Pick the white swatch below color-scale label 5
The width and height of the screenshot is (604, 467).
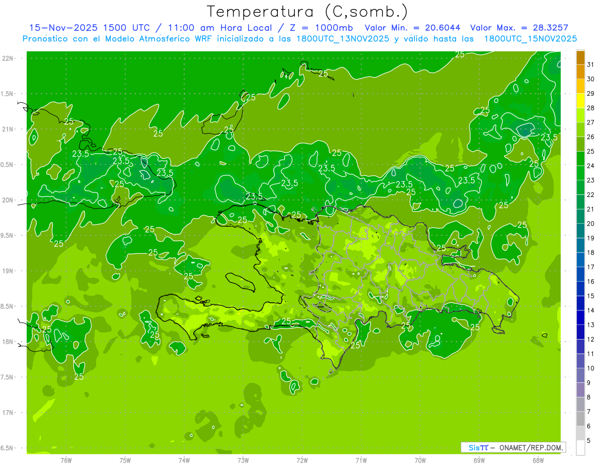580,448
